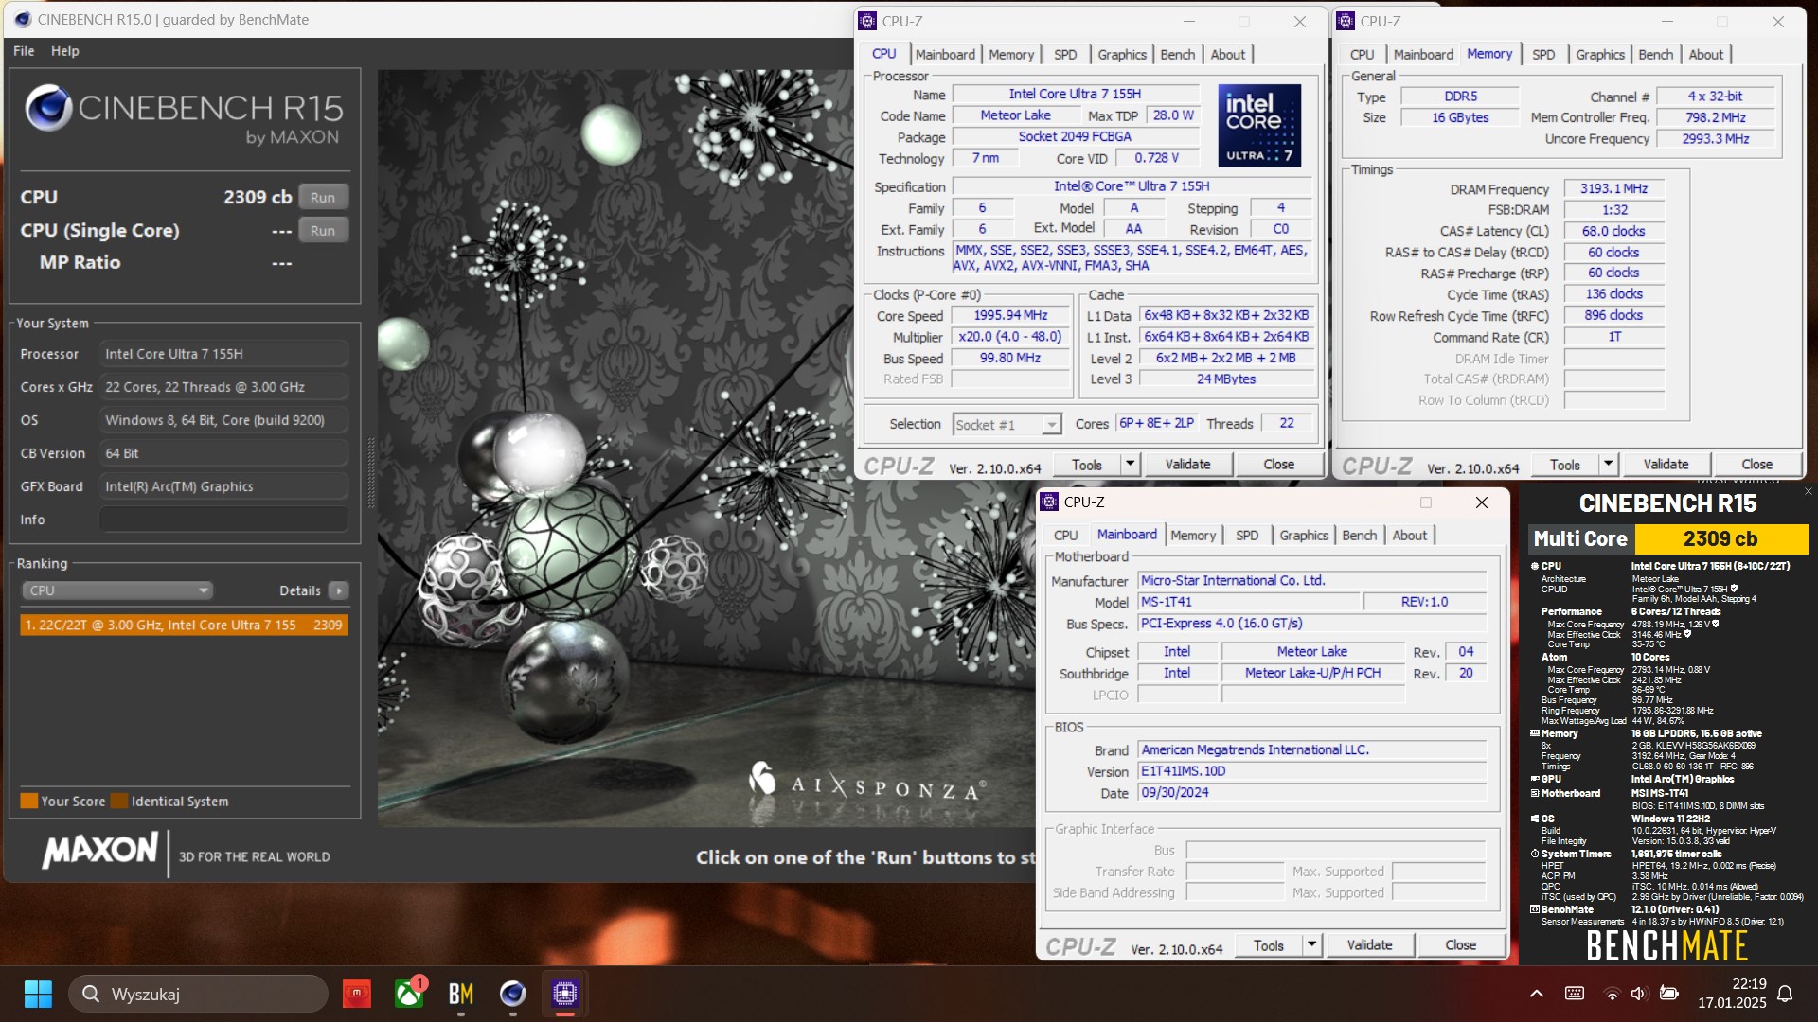
Task: Open Tools dropdown arrow in the Memory tab window
Action: (1608, 464)
